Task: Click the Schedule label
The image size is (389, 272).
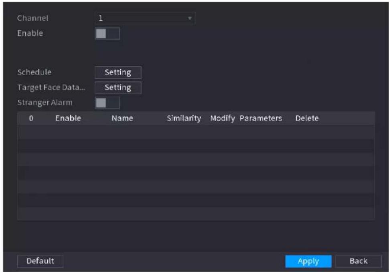Action: pos(34,72)
